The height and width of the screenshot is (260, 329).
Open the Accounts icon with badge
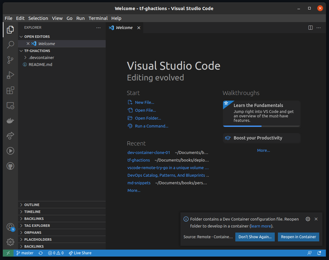tap(10, 227)
